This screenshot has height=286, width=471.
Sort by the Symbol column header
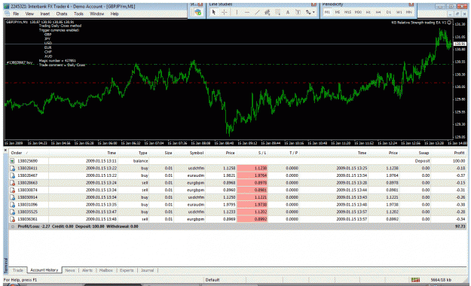tap(197, 153)
